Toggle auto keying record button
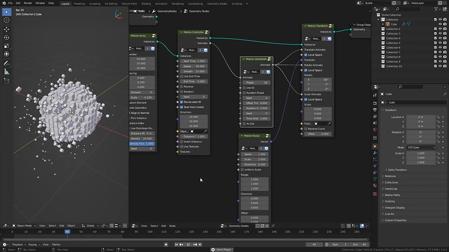449x252 pixels. (x=166, y=245)
